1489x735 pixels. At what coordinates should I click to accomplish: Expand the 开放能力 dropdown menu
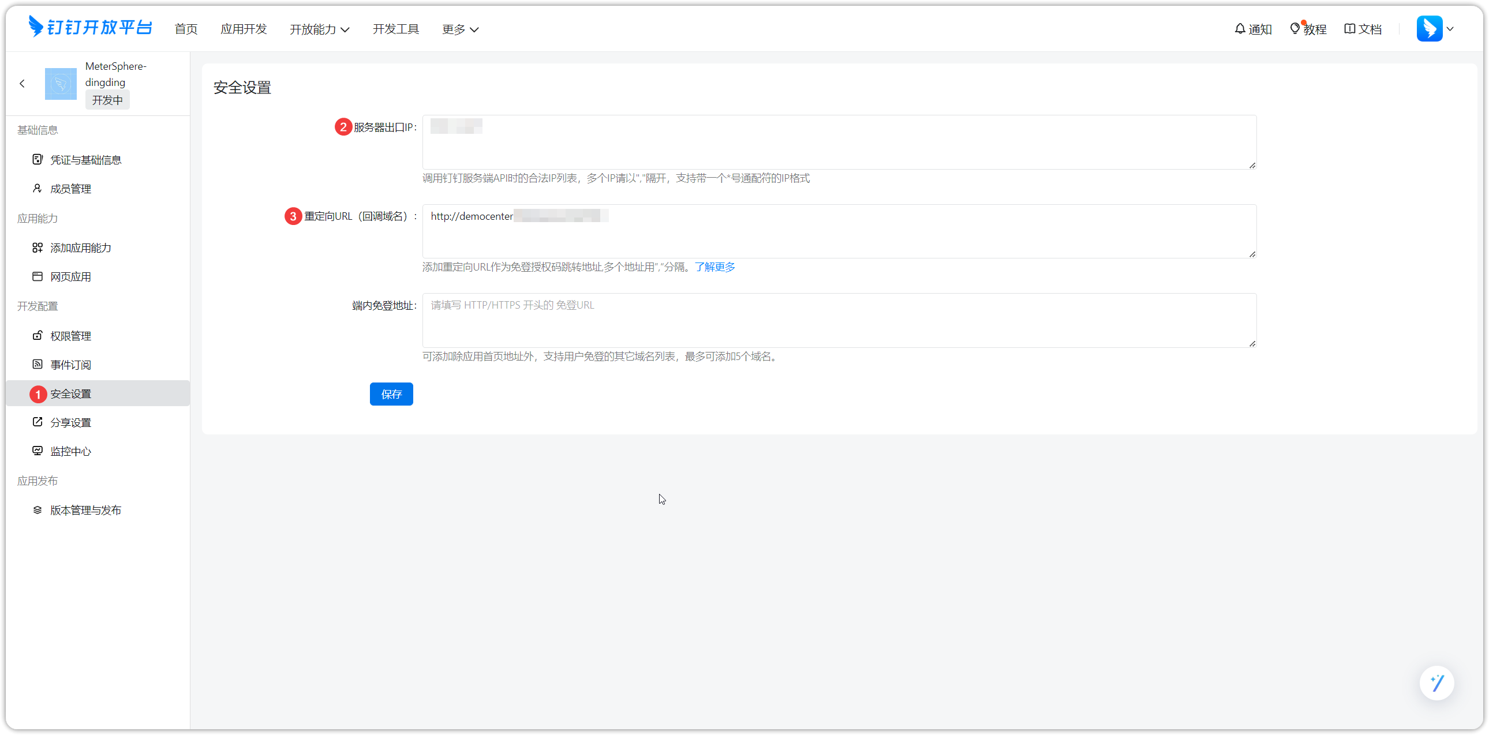coord(319,29)
